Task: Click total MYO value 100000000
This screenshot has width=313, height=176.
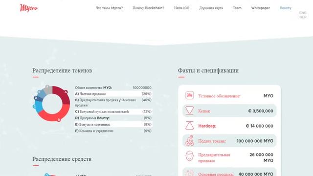Action: [142, 88]
